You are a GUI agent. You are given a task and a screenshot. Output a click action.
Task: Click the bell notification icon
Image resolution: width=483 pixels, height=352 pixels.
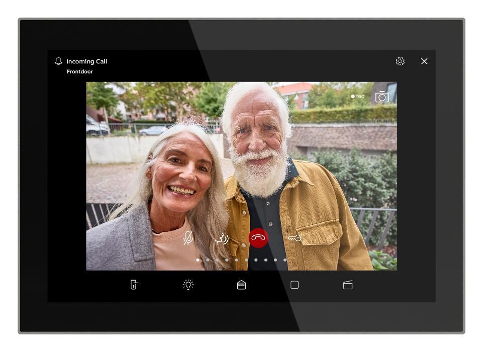click(x=59, y=61)
